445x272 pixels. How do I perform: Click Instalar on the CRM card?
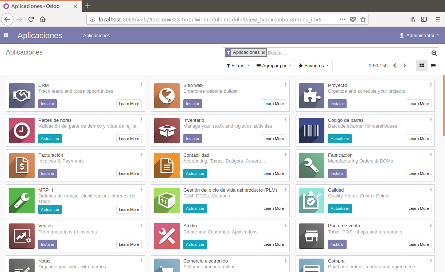pos(47,104)
